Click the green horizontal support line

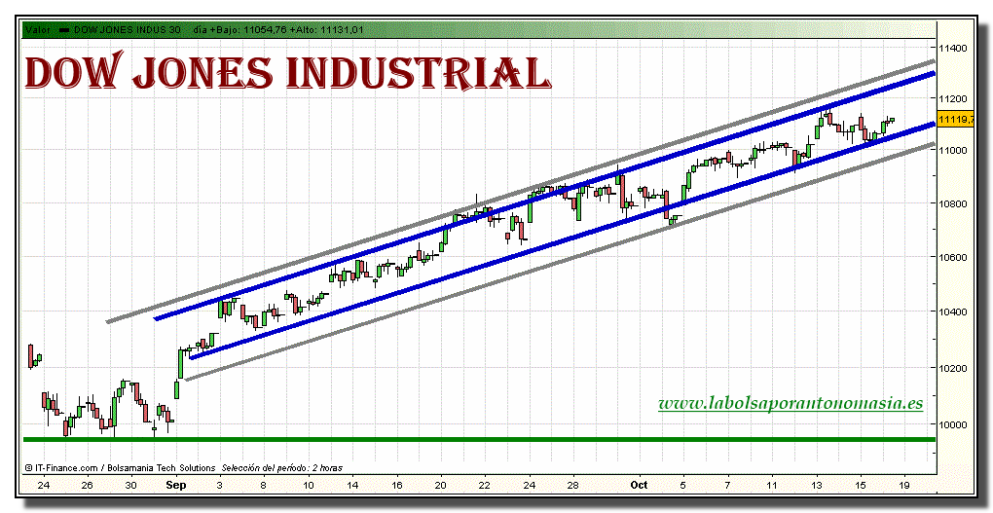tap(479, 440)
